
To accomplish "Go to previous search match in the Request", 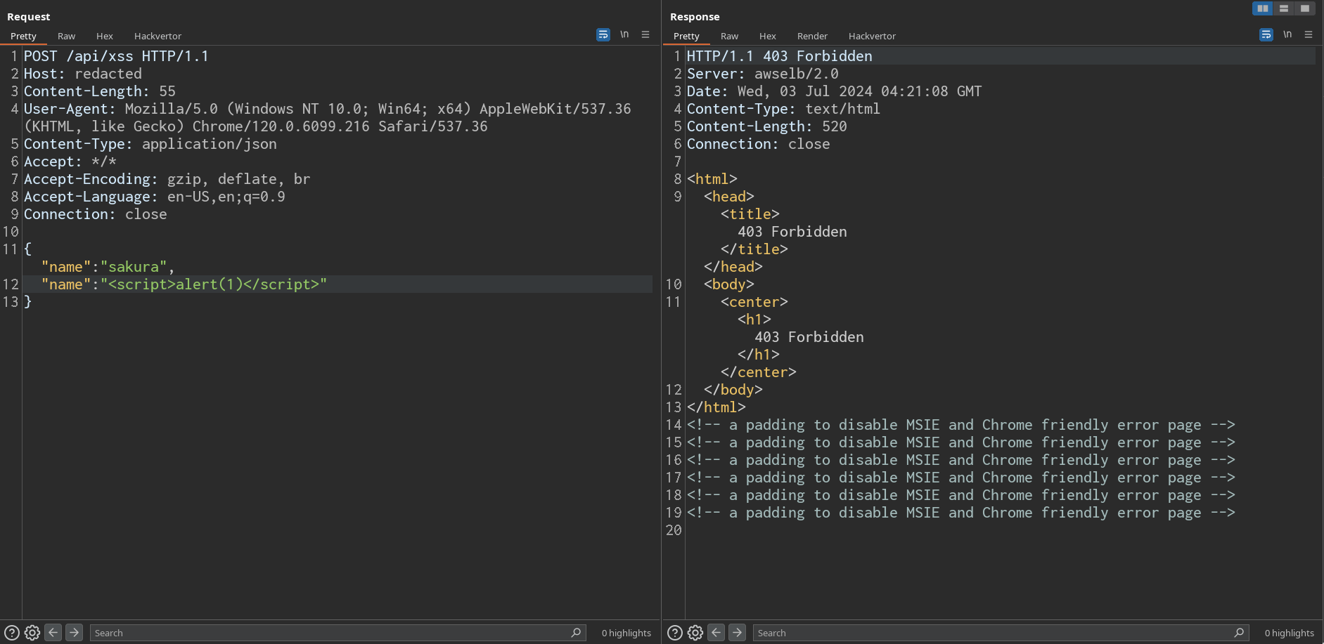I will coord(53,633).
